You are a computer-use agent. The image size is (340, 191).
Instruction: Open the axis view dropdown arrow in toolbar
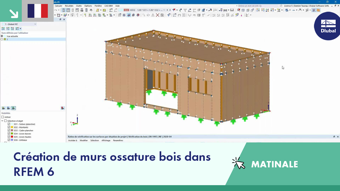click(275, 10)
